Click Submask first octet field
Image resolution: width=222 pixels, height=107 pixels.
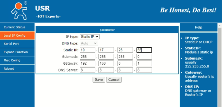click(x=87, y=56)
